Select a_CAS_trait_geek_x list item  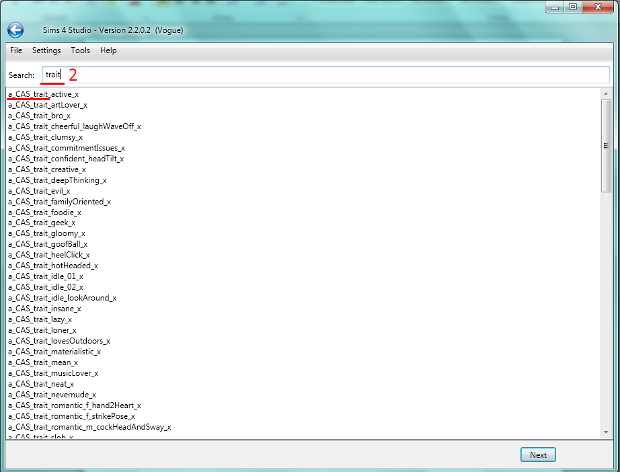point(42,223)
